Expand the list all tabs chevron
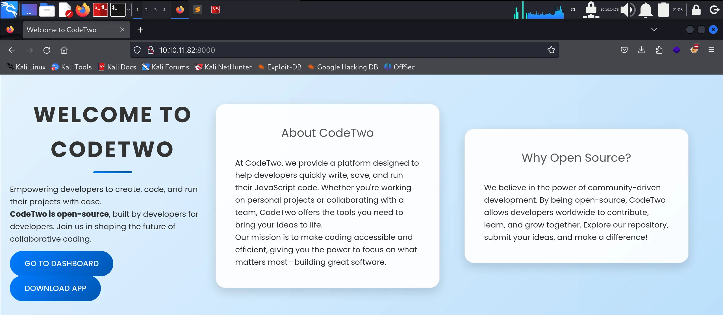The image size is (723, 315). pyautogui.click(x=654, y=30)
